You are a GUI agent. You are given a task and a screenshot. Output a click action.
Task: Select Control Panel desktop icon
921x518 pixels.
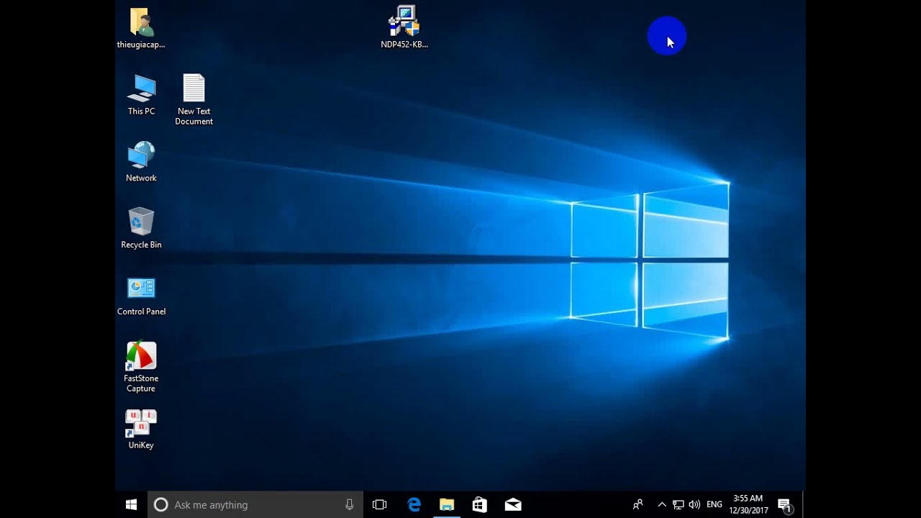point(141,296)
